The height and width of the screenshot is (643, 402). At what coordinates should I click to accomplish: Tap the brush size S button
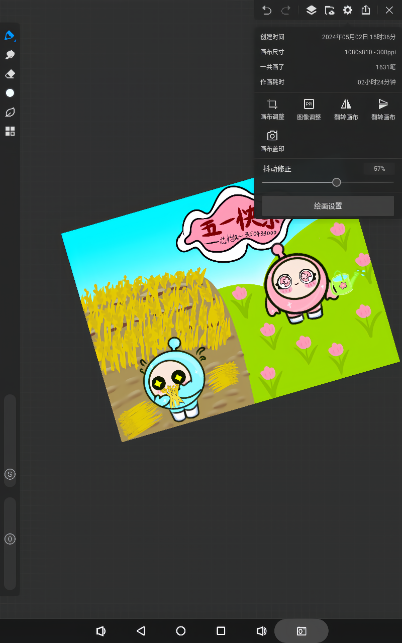pyautogui.click(x=10, y=474)
